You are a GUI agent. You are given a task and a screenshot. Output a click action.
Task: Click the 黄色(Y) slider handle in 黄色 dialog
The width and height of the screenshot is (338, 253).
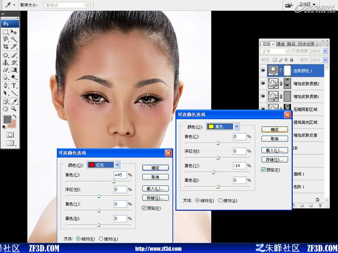point(213,172)
